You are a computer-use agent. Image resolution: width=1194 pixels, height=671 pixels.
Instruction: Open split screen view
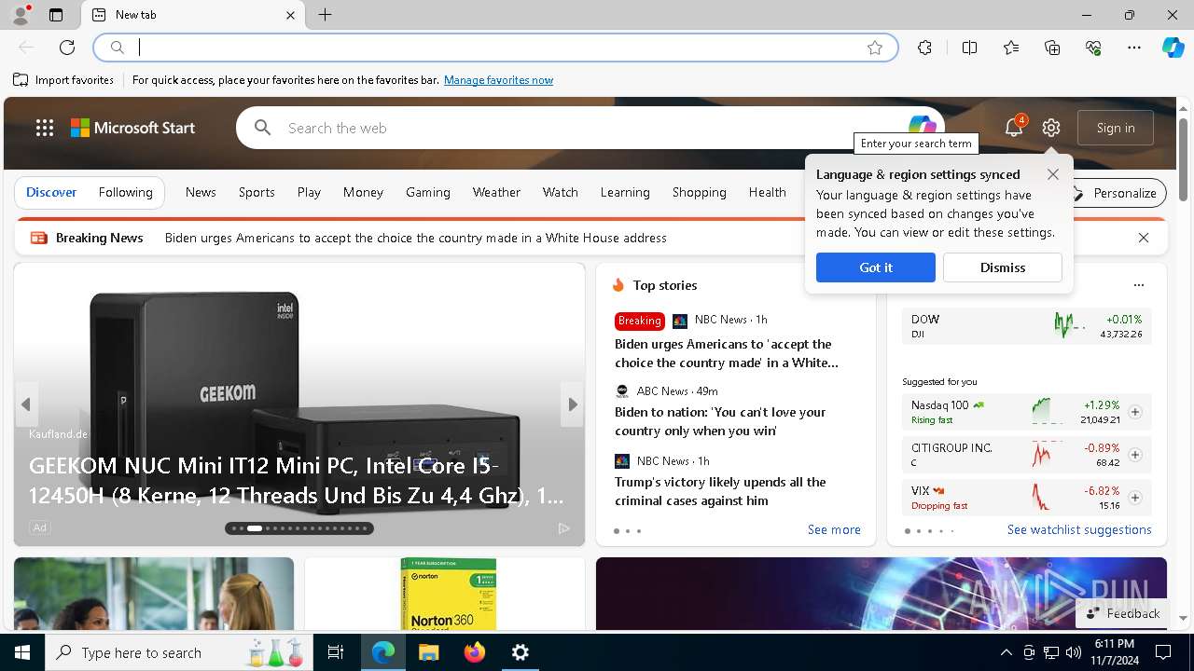969,48
